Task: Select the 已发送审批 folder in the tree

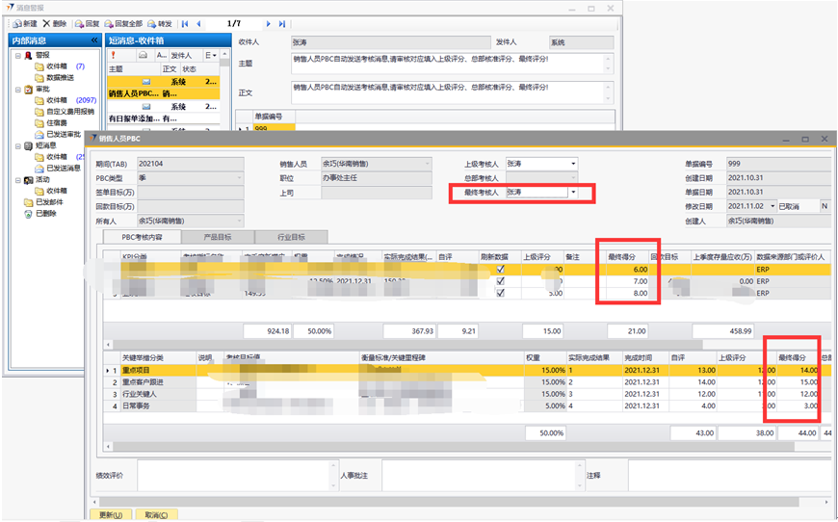Action: click(64, 134)
